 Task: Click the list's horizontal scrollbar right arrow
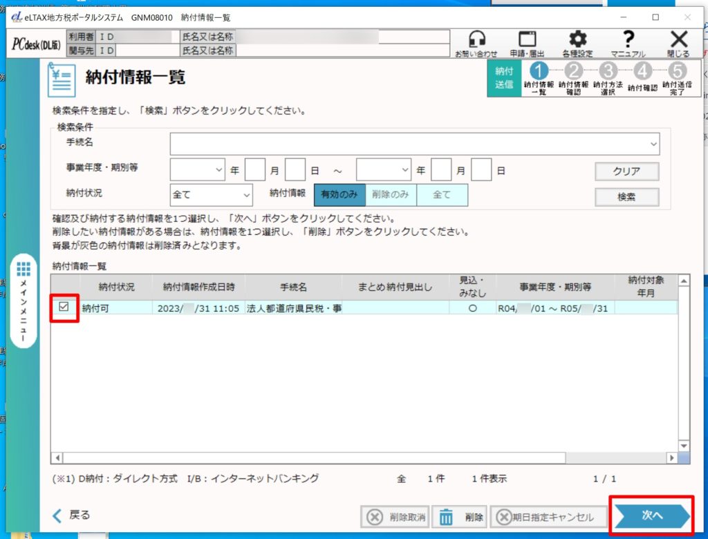pos(671,458)
